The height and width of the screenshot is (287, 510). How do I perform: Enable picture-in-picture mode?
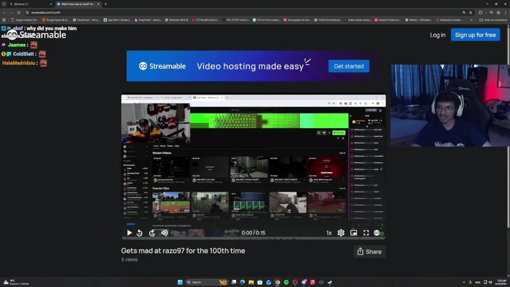click(353, 233)
